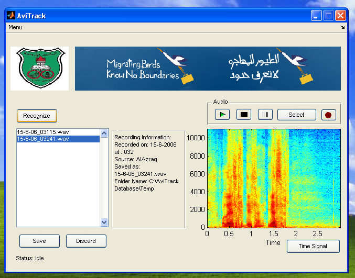Click the menu bar undock arrow icon
This screenshot has width=355, height=278.
coord(342,28)
